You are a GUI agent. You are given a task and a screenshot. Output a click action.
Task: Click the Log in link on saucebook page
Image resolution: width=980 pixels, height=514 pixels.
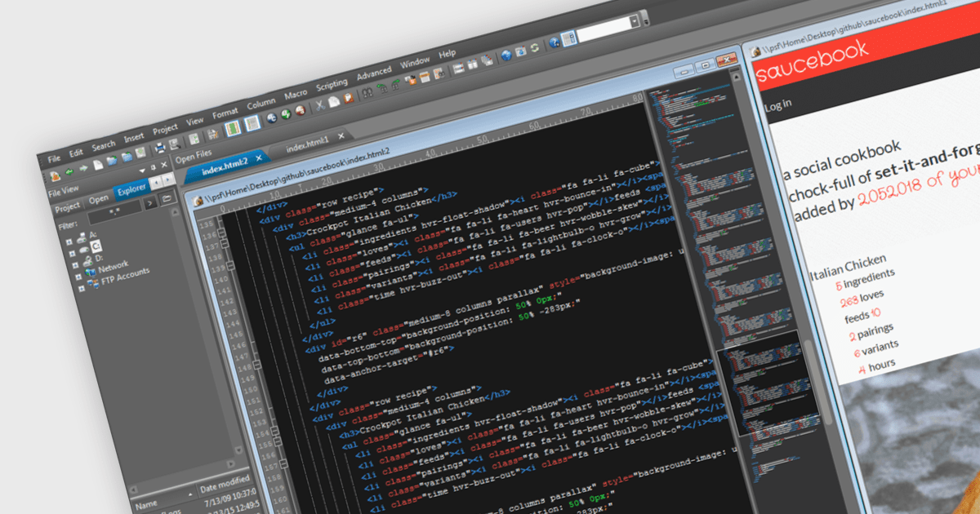777,106
